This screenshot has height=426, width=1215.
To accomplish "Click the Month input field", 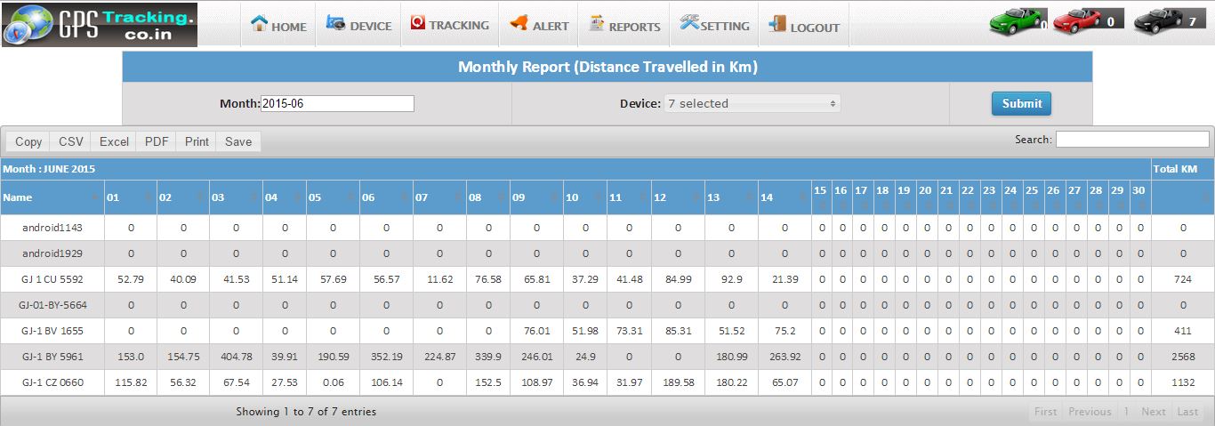I will pyautogui.click(x=337, y=103).
